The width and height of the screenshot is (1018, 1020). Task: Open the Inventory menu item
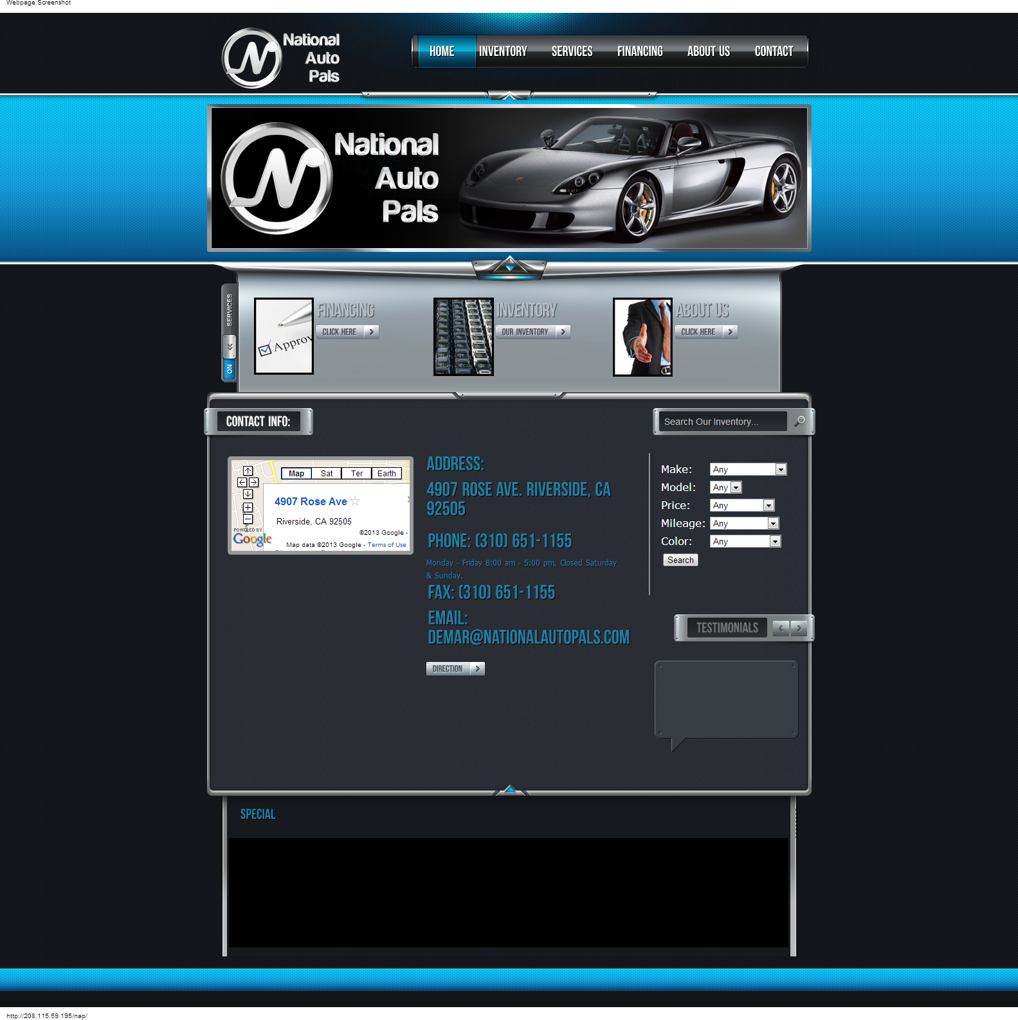coord(503,51)
